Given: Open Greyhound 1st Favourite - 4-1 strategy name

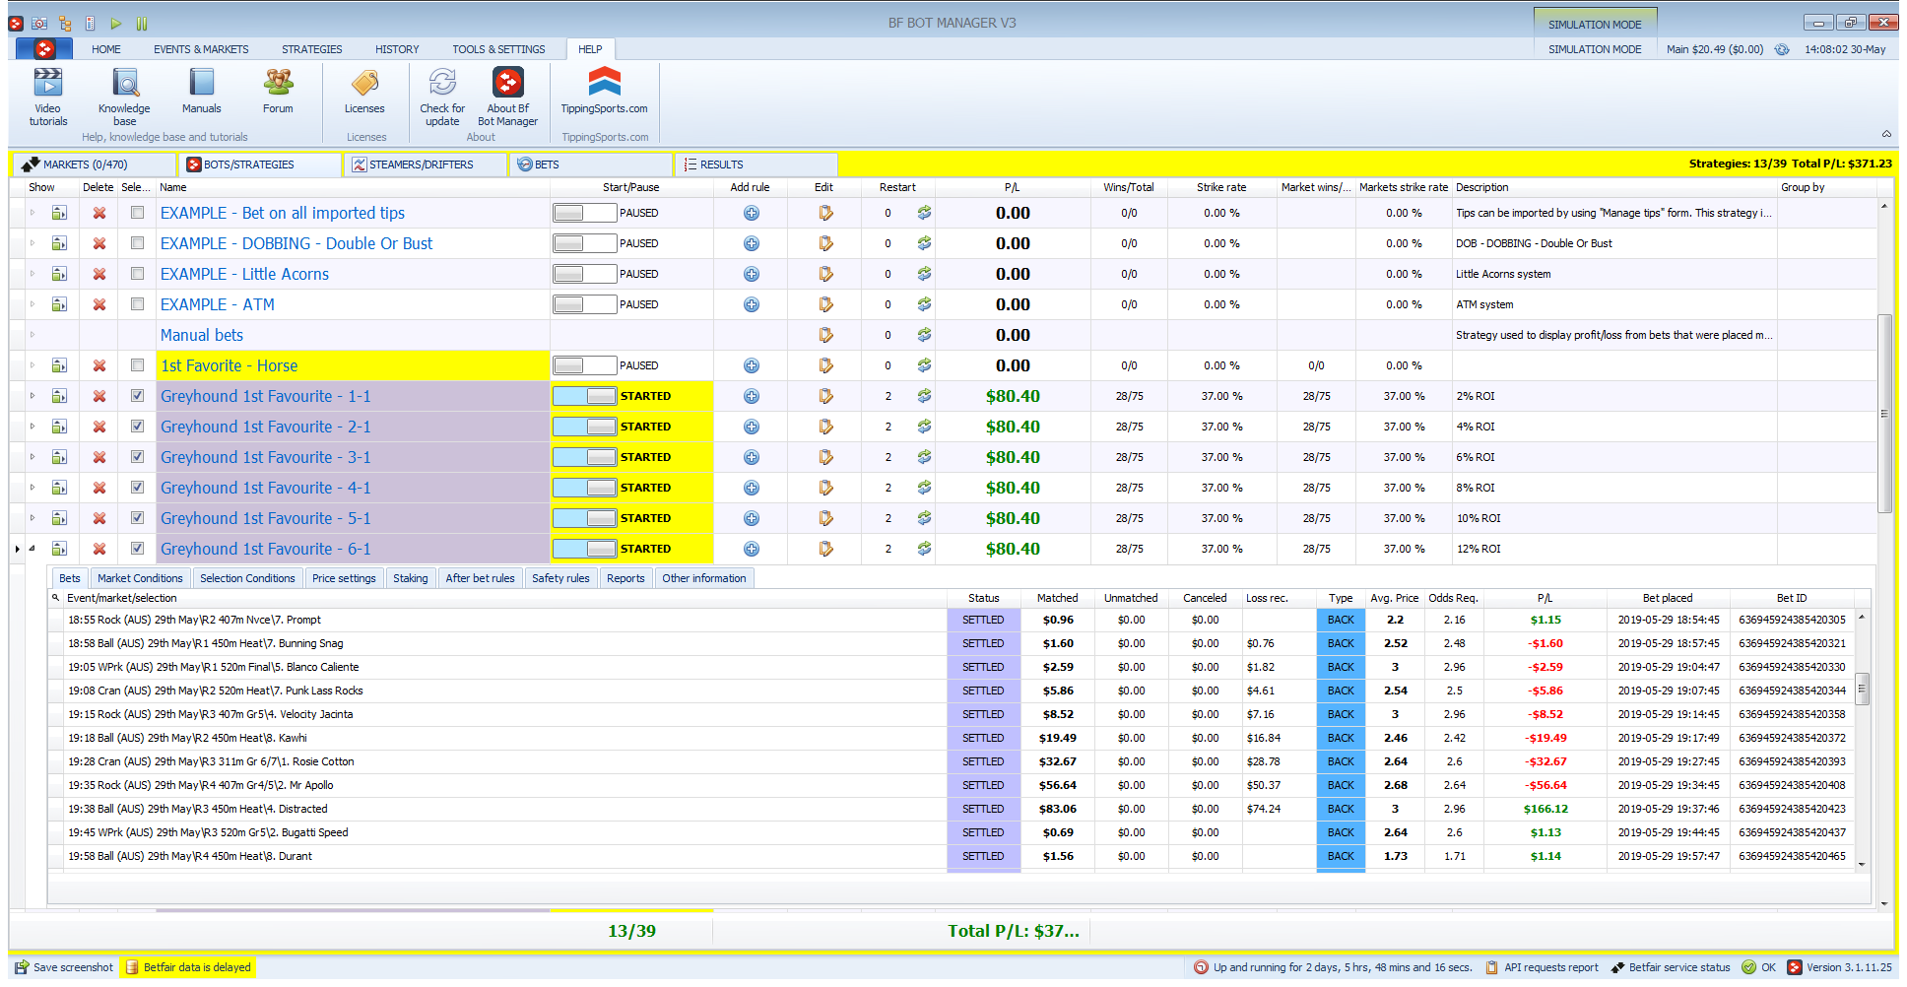Looking at the screenshot, I should pyautogui.click(x=266, y=488).
